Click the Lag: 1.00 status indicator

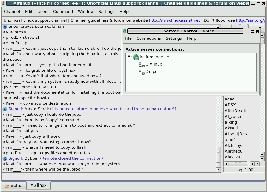244,170
